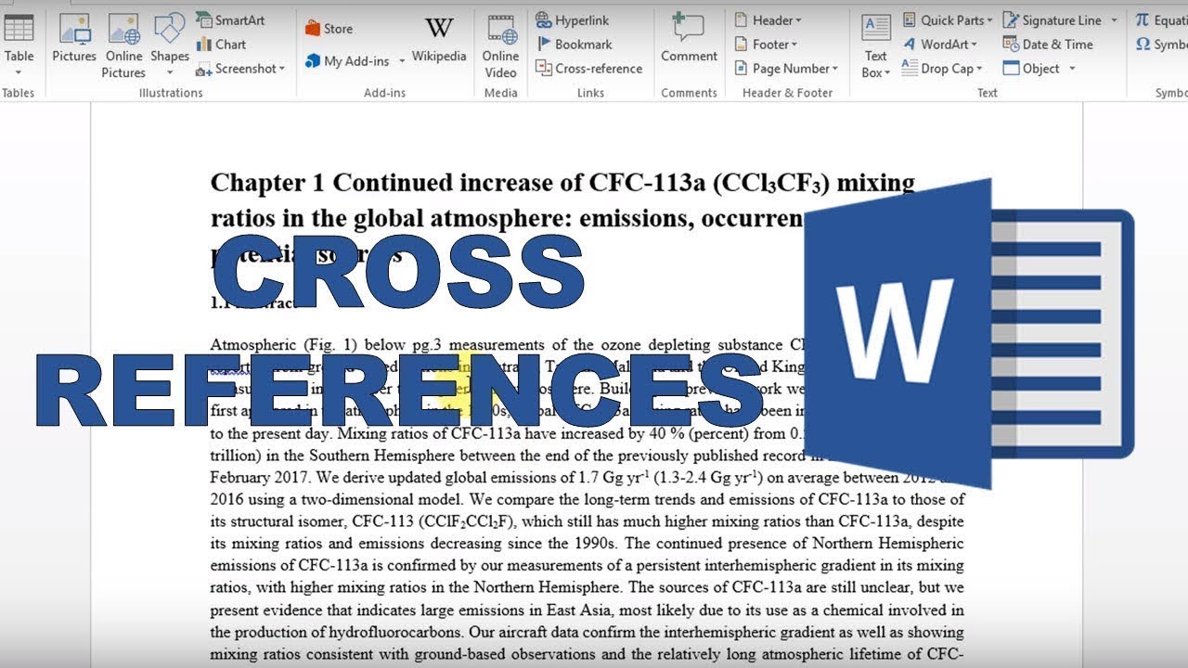Open the Footer options
The height and width of the screenshot is (668, 1188).
point(765,45)
